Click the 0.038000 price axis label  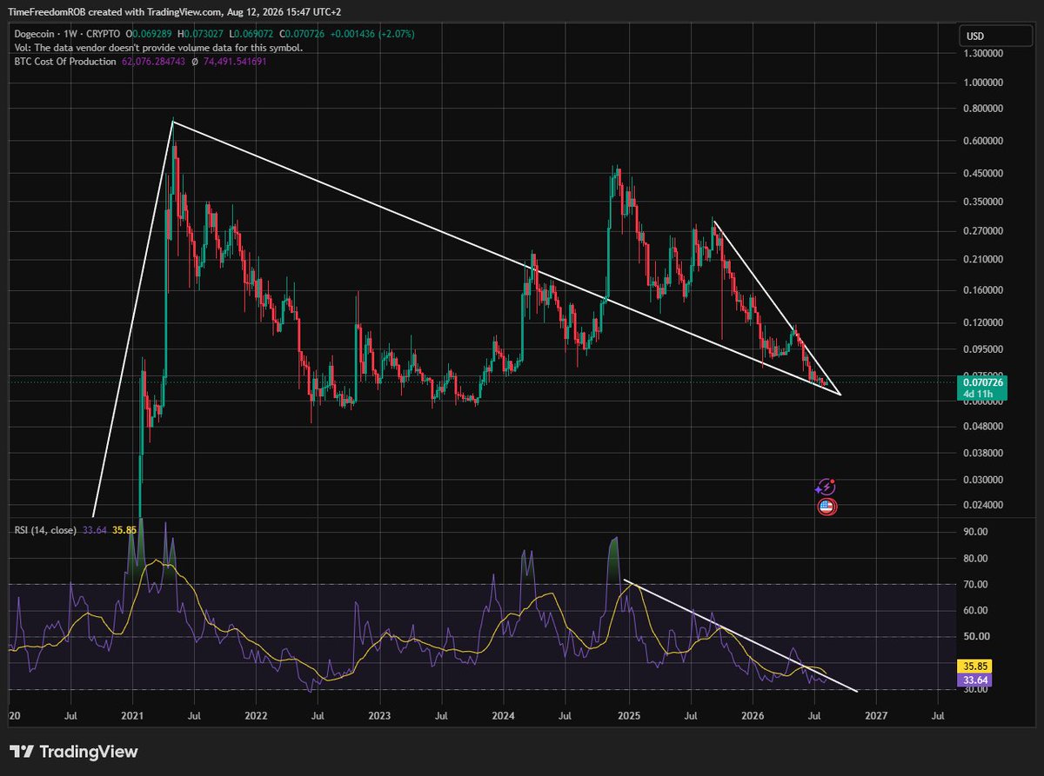(981, 453)
